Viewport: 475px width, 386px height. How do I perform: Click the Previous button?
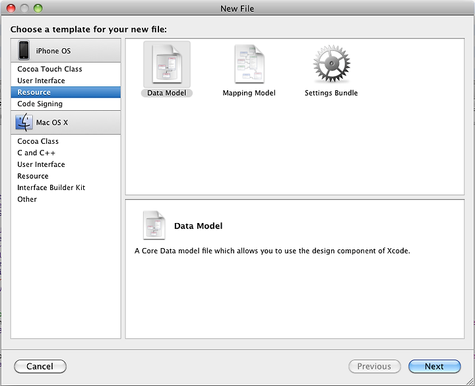[375, 366]
